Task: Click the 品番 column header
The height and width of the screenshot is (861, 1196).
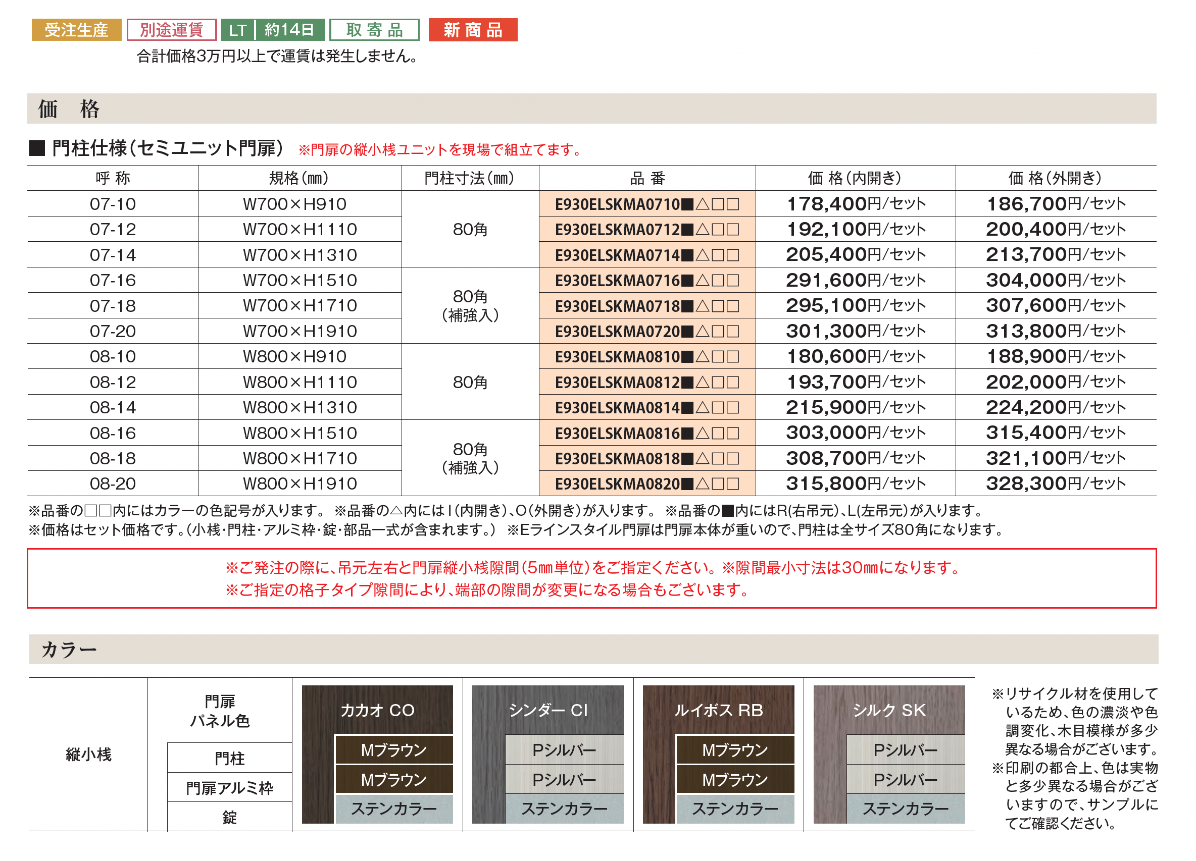Action: click(x=647, y=179)
